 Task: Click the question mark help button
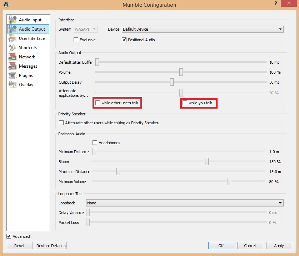276,3
